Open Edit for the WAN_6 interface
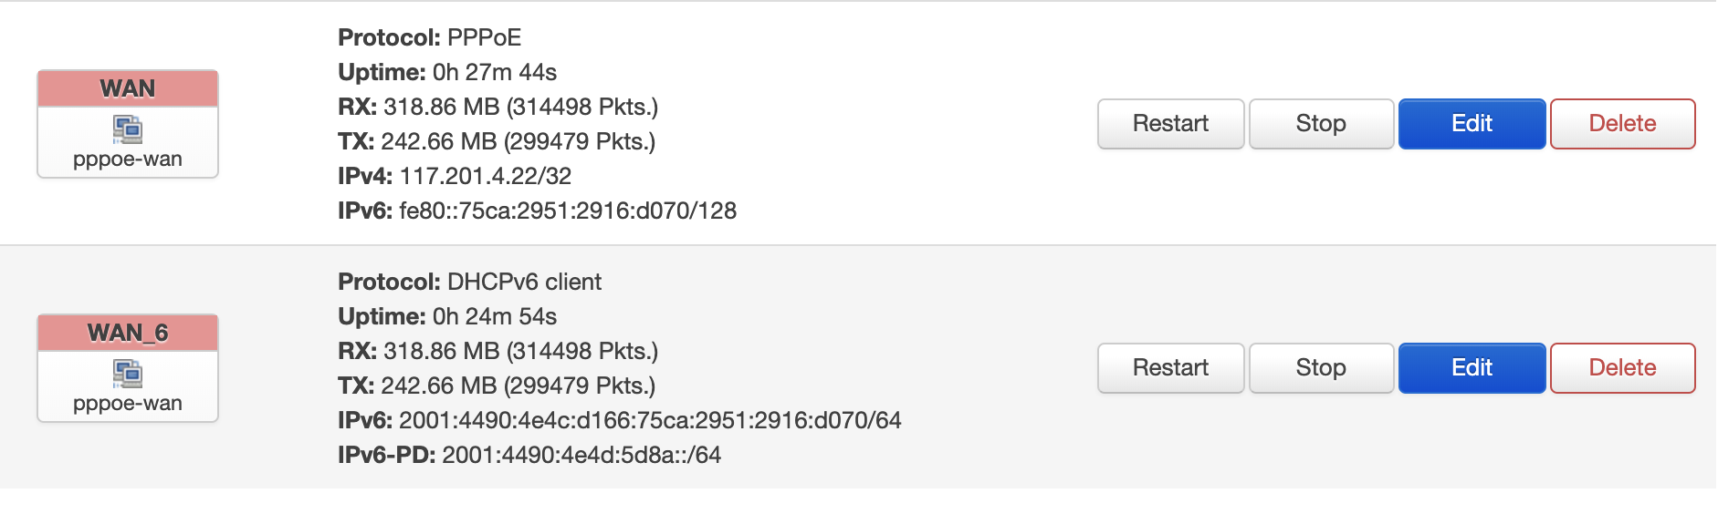Screen dimensions: 1718x514 tap(1472, 368)
